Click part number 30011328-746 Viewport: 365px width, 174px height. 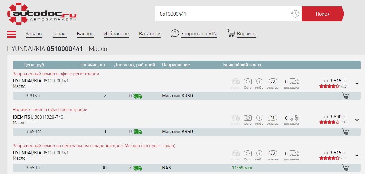tap(49, 117)
